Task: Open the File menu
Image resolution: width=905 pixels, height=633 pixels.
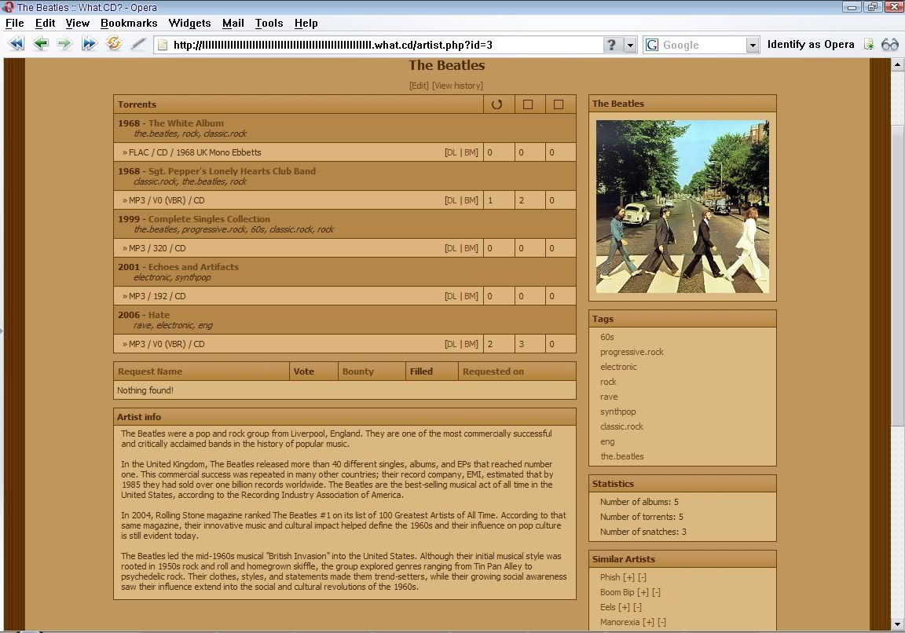Action: coord(14,23)
